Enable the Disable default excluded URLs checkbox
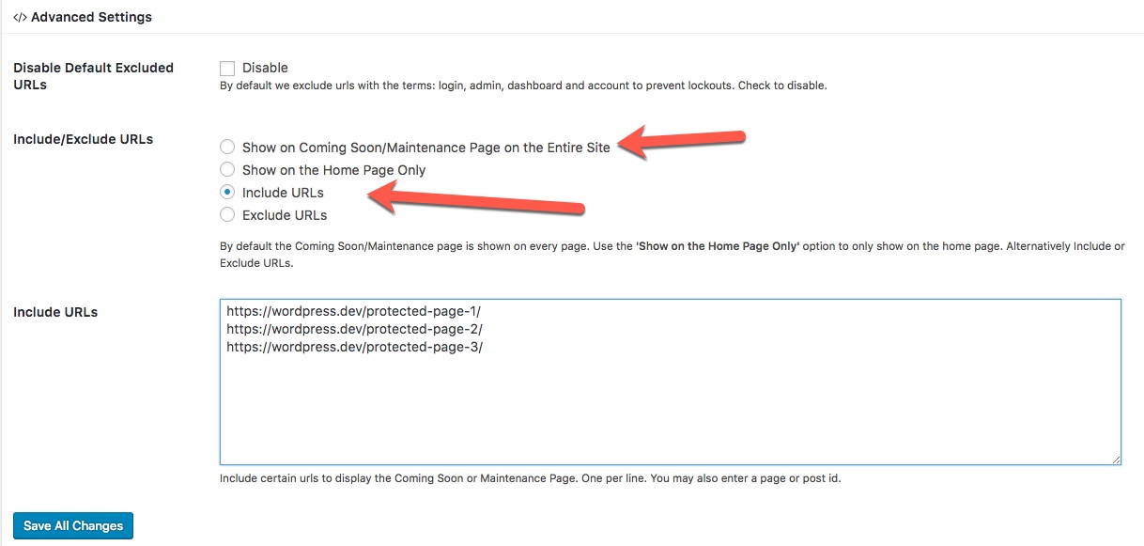The height and width of the screenshot is (546, 1144). pos(227,68)
